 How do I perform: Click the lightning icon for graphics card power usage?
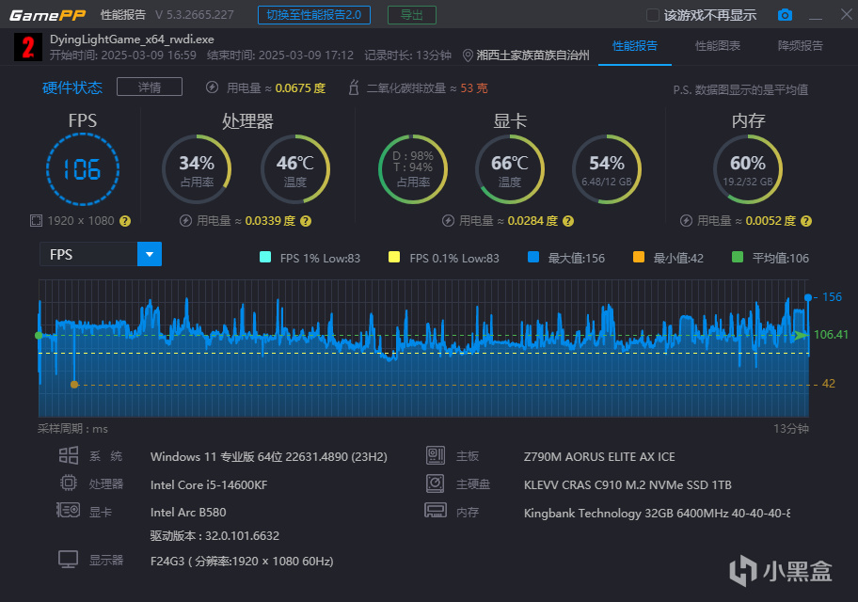click(448, 220)
